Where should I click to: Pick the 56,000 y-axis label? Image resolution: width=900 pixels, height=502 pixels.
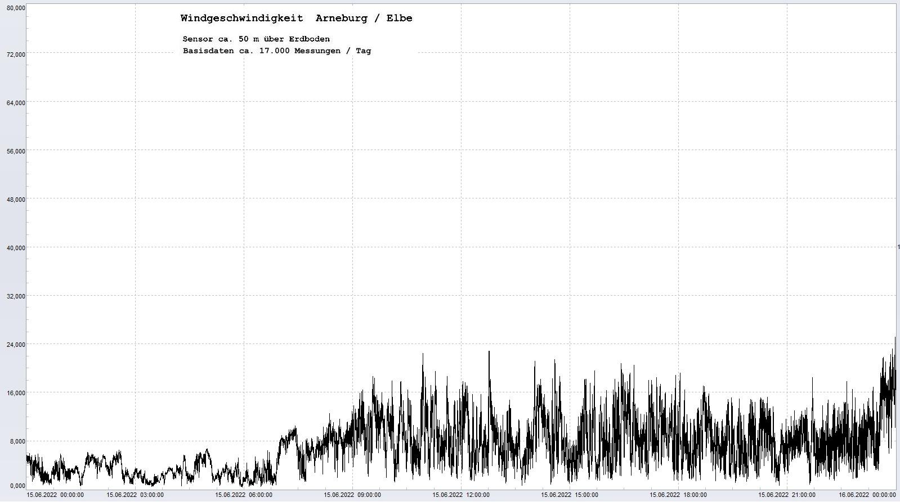point(15,151)
